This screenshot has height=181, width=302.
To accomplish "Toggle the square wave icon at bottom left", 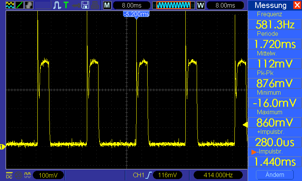I will tap(27, 175).
